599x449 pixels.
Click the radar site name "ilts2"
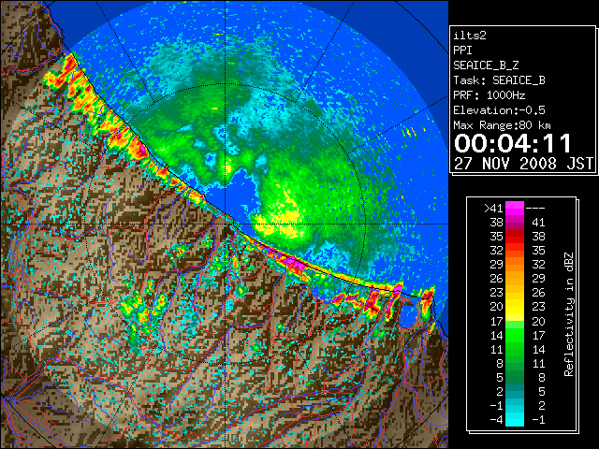[x=470, y=36]
